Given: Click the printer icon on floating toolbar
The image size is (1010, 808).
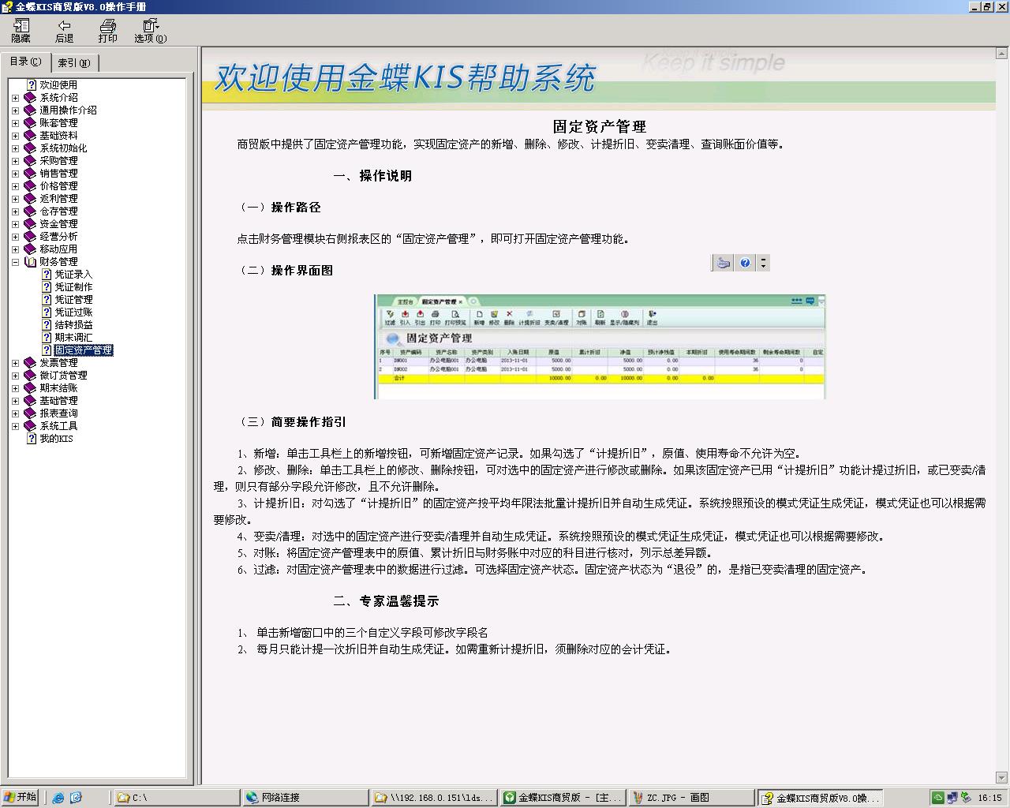Looking at the screenshot, I should (x=723, y=263).
